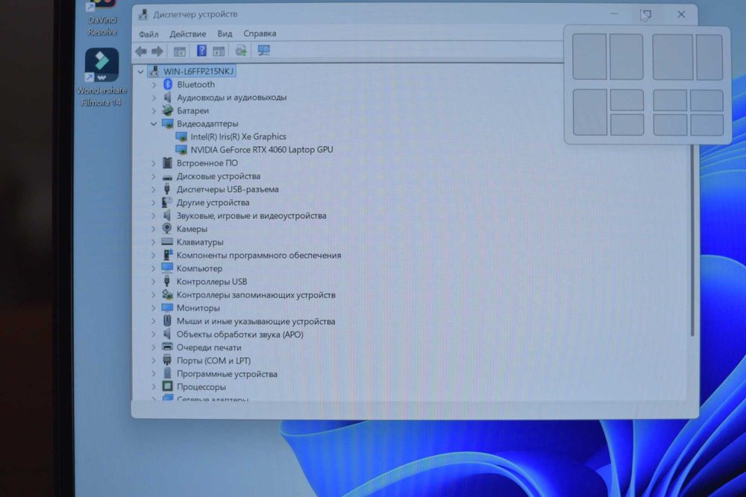Screen dimensions: 746x497
Task: Open the Файл menu
Action: pyautogui.click(x=148, y=34)
